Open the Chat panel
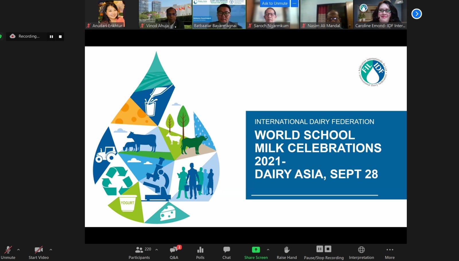The width and height of the screenshot is (459, 261). click(x=226, y=253)
